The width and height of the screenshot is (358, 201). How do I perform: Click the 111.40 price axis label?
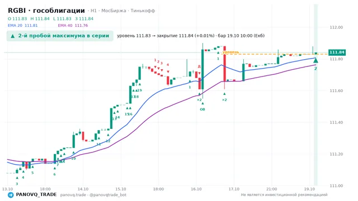point(336,122)
